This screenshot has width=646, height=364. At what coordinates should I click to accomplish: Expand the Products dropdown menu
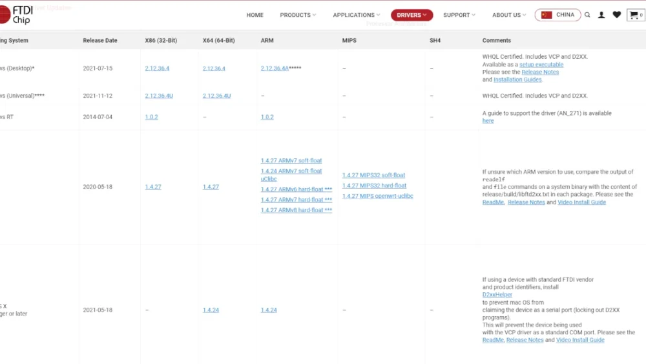pos(298,15)
